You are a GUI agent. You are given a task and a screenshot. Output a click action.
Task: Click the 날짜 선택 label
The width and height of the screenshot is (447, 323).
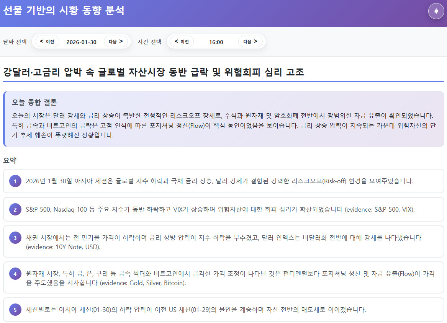[x=15, y=42]
